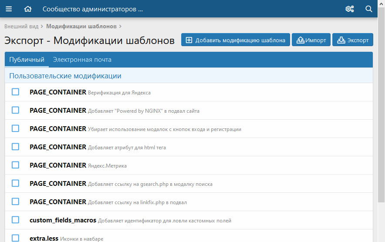This screenshot has height=242, width=385.
Task: Open the Powered by NGINX modification
Action: tap(58, 111)
